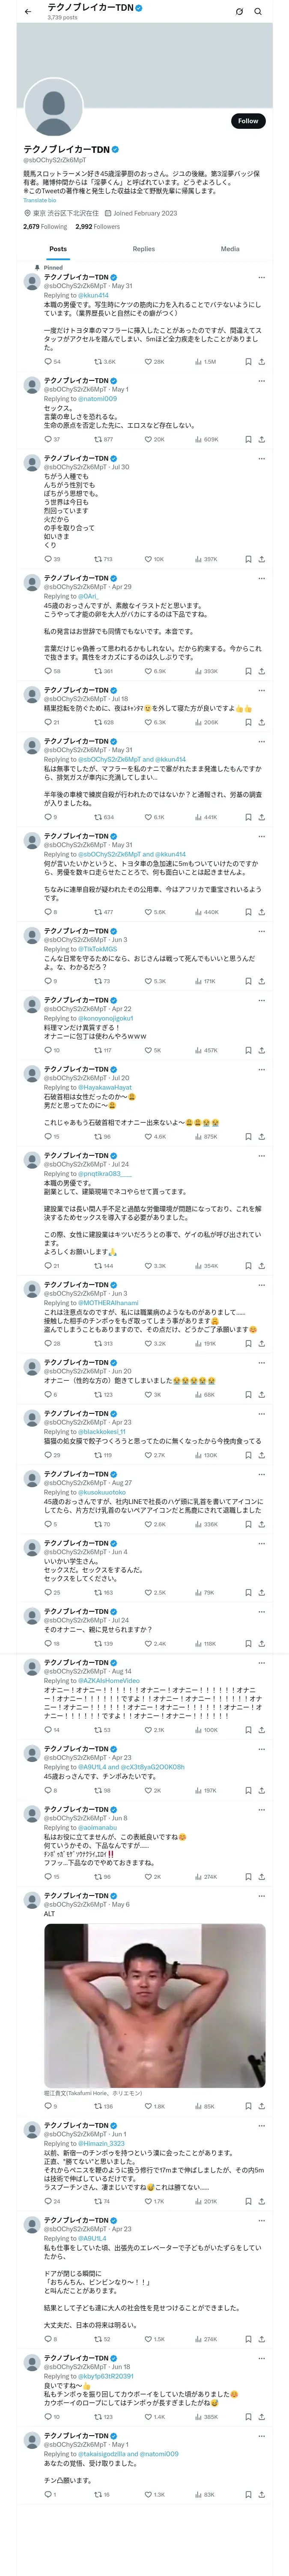Open the more menu on the pinned post

tap(261, 278)
